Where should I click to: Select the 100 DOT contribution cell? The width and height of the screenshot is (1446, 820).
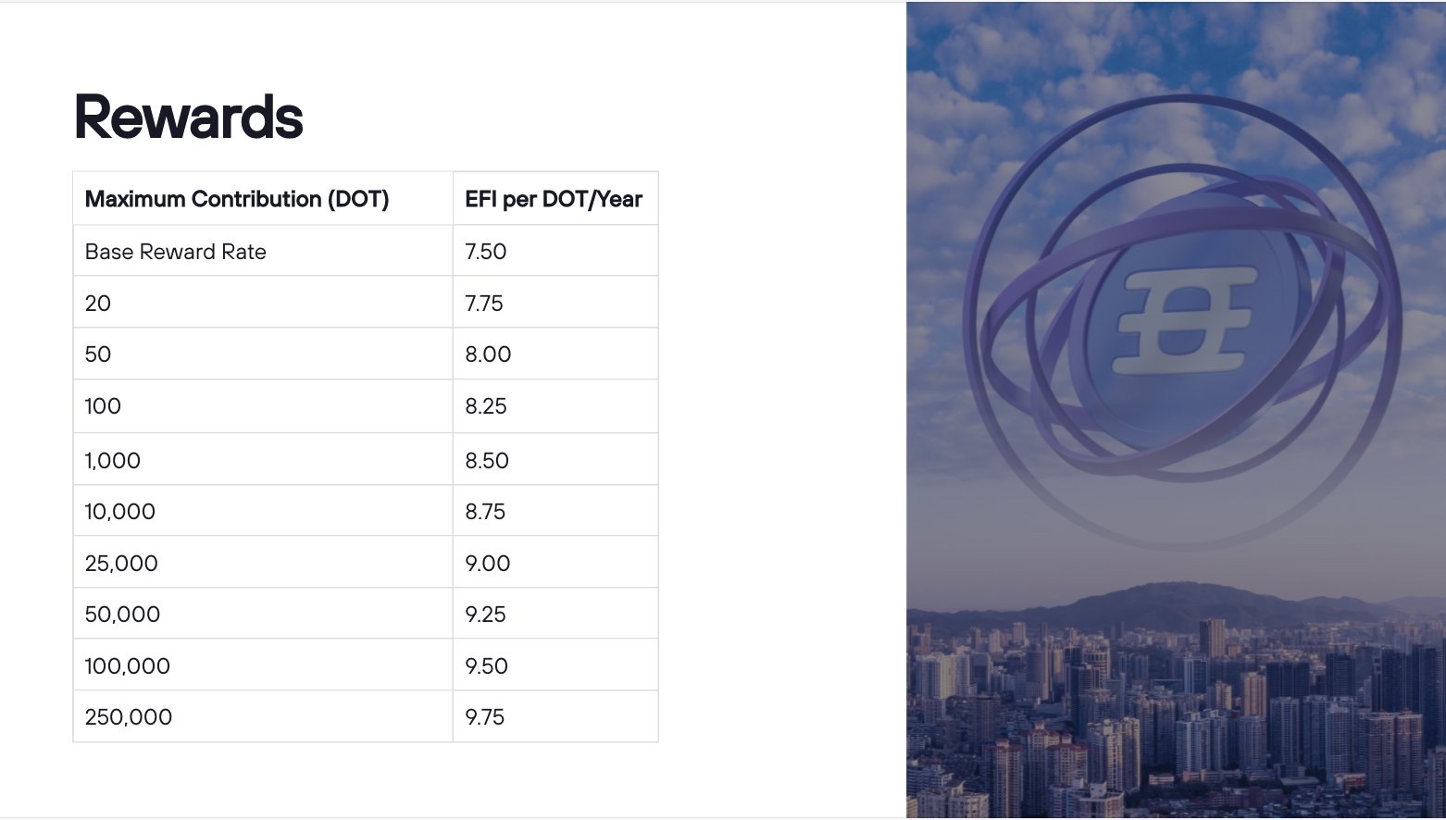coord(263,405)
